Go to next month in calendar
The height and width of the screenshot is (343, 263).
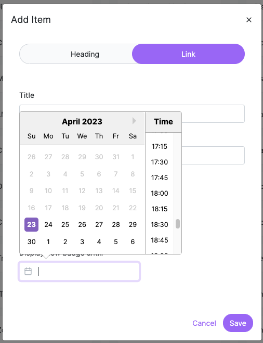click(134, 121)
